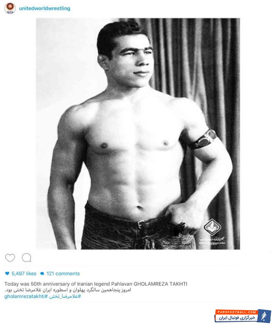Open the unitedworldwrestling profile avatar
276x328 pixels.
pos(10,8)
